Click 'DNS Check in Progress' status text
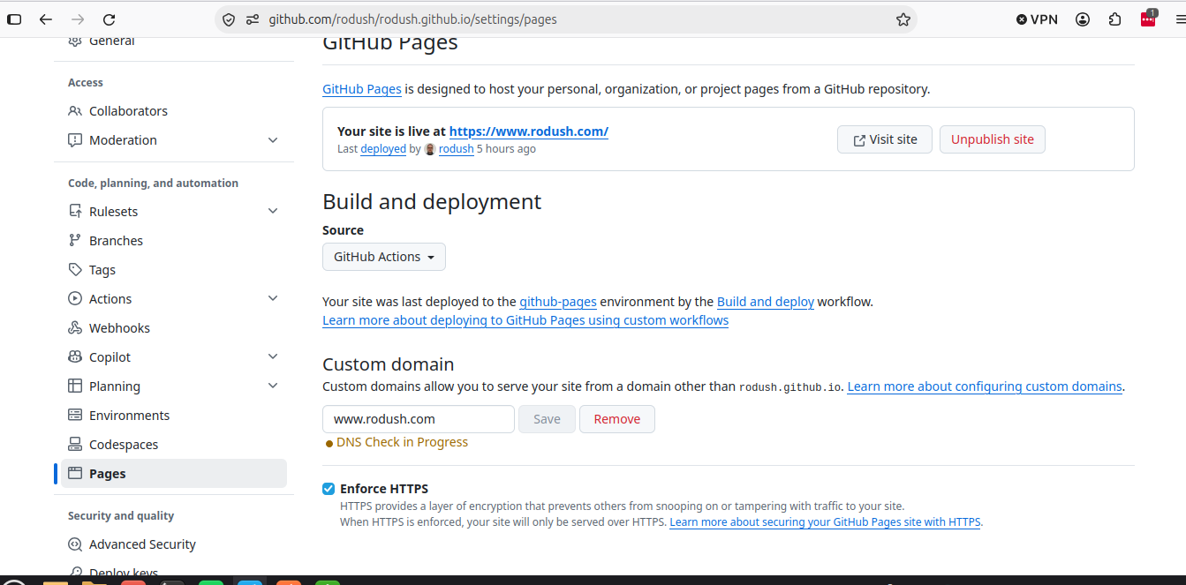Viewport: 1186px width, 585px height. click(402, 442)
